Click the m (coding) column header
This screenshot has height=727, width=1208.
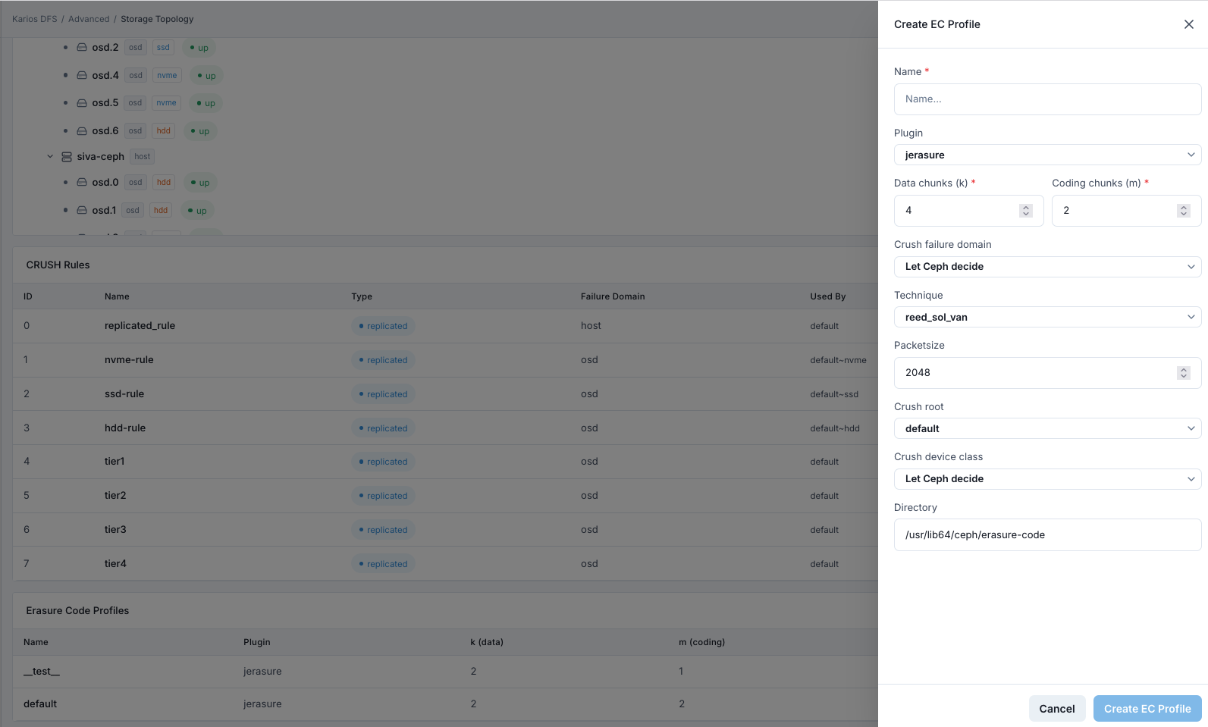click(702, 642)
